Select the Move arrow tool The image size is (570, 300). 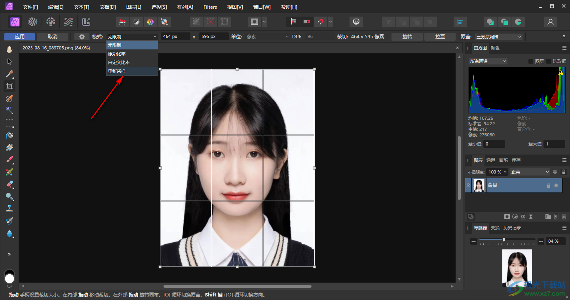(x=9, y=62)
